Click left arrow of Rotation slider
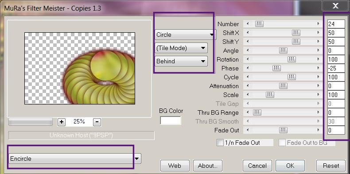 click(248, 59)
